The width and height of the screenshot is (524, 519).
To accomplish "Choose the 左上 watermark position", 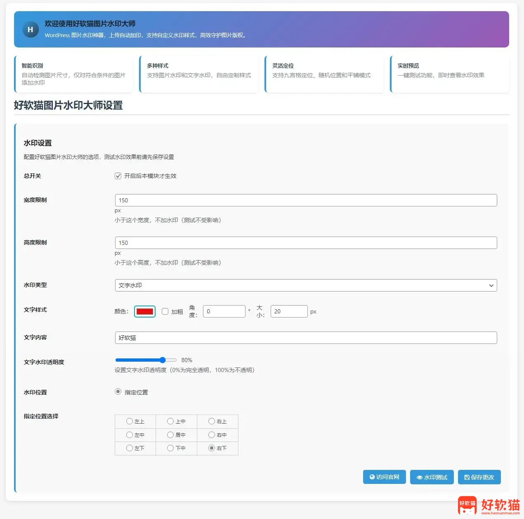I will click(x=130, y=422).
